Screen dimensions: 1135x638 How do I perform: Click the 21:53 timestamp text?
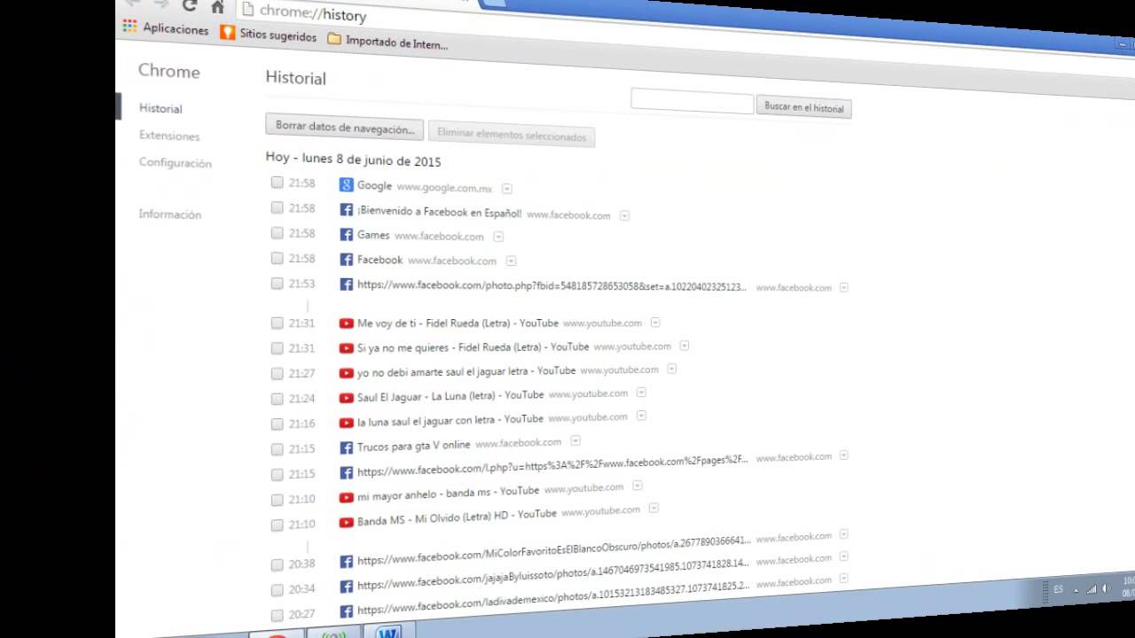[301, 284]
